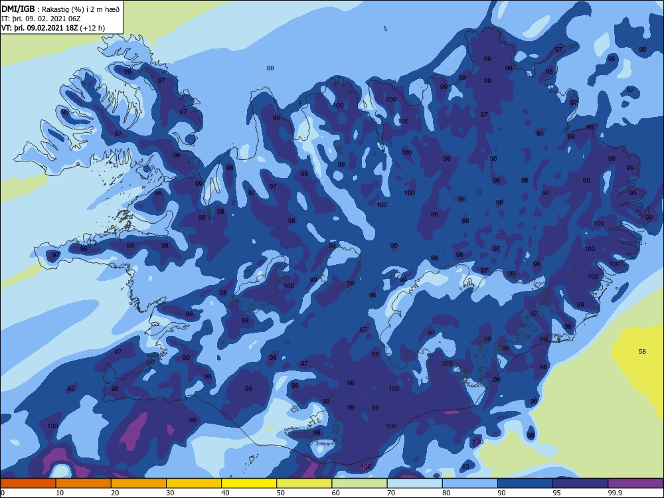
Task: Pick the yellow-green 50–60 legend swatch
Action: point(304,483)
